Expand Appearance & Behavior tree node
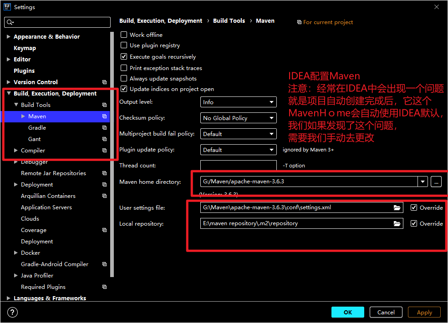This screenshot has width=448, height=323. 9,36
